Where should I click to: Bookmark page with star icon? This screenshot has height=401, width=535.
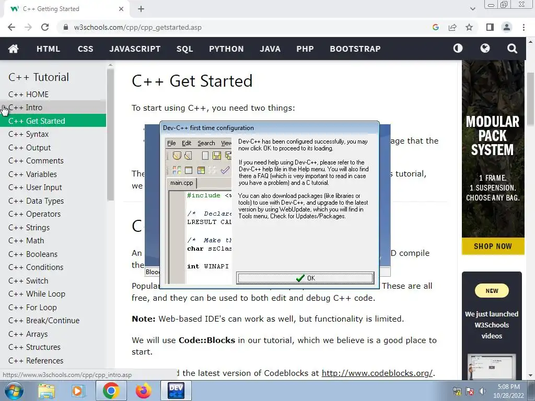(469, 27)
